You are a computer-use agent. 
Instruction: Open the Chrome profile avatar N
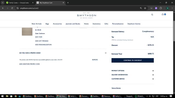(x=167, y=8)
